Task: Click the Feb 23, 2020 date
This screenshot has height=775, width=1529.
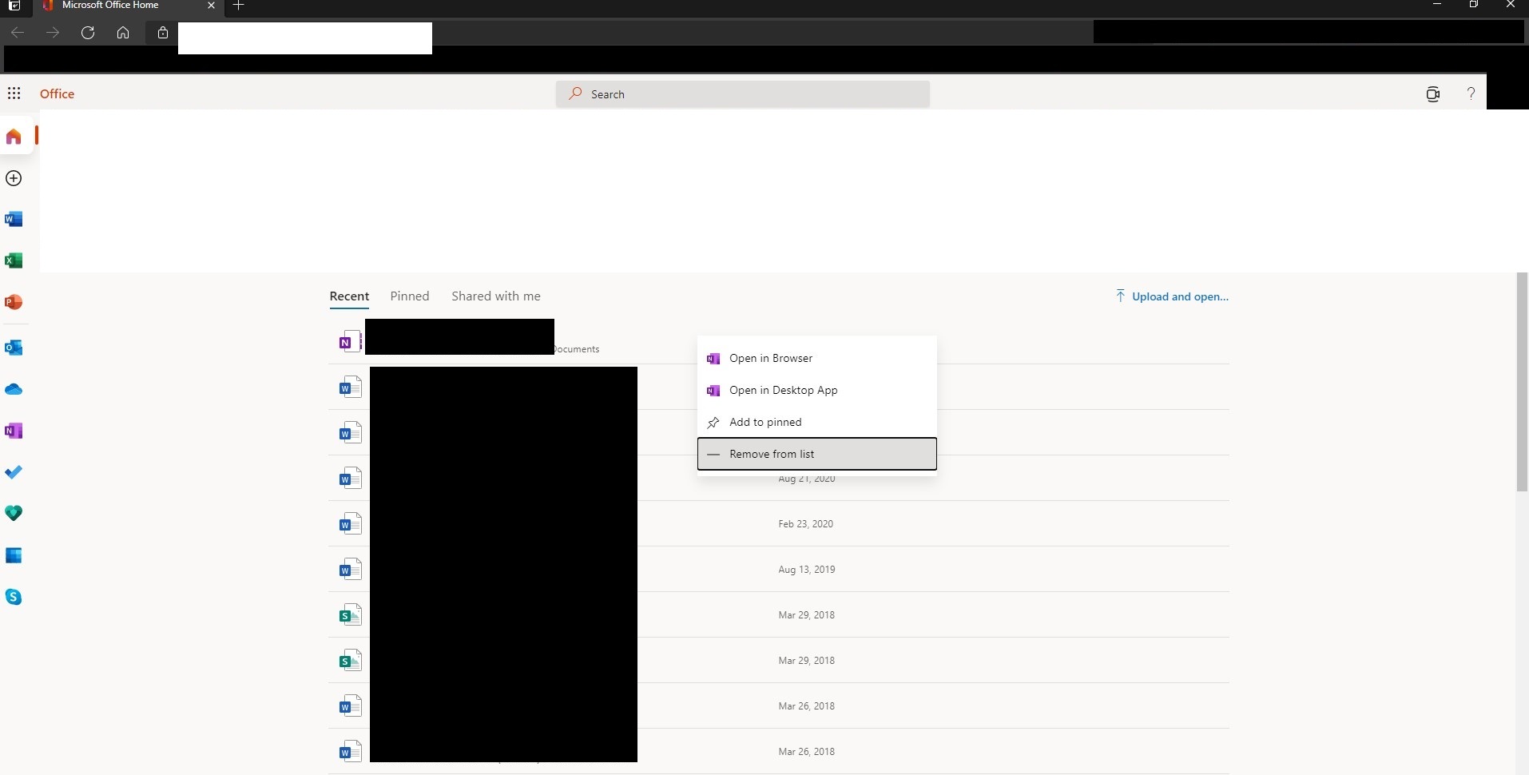Action: pos(805,524)
